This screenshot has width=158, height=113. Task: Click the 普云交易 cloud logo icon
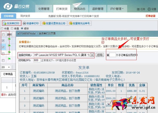pyautogui.click(x=8, y=6)
